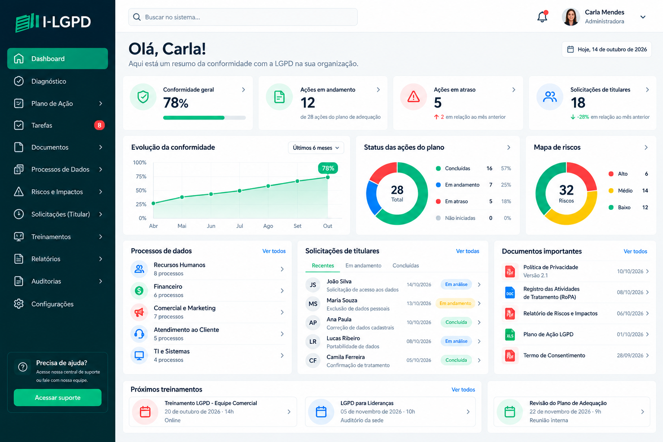Open Status das ações do plano chevron
Image resolution: width=663 pixels, height=442 pixels.
(x=509, y=148)
